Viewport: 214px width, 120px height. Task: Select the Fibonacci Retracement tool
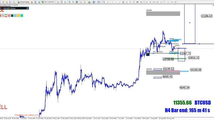point(127,2)
